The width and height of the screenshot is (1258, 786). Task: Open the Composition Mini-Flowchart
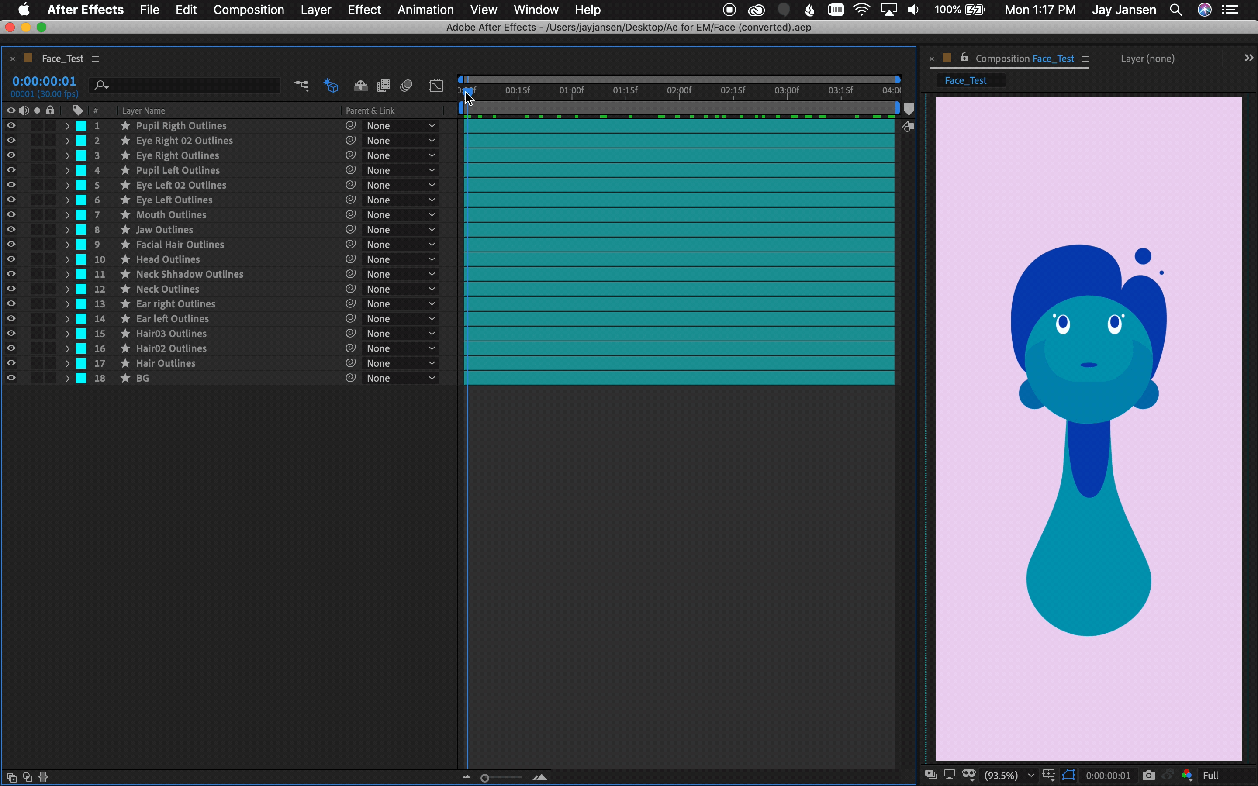click(301, 85)
